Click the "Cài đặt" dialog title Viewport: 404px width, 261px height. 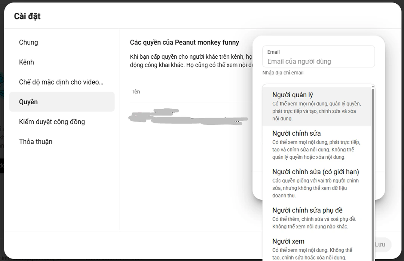click(x=27, y=16)
